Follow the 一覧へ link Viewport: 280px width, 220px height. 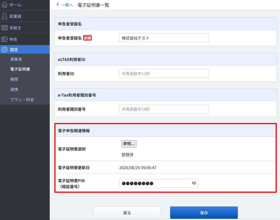tap(67, 5)
